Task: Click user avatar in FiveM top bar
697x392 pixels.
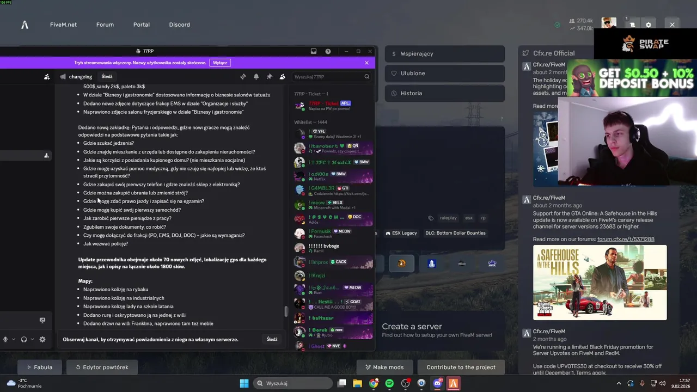Action: (x=609, y=23)
